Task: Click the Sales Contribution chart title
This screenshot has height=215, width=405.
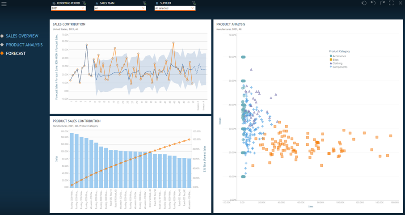Action: click(x=69, y=24)
